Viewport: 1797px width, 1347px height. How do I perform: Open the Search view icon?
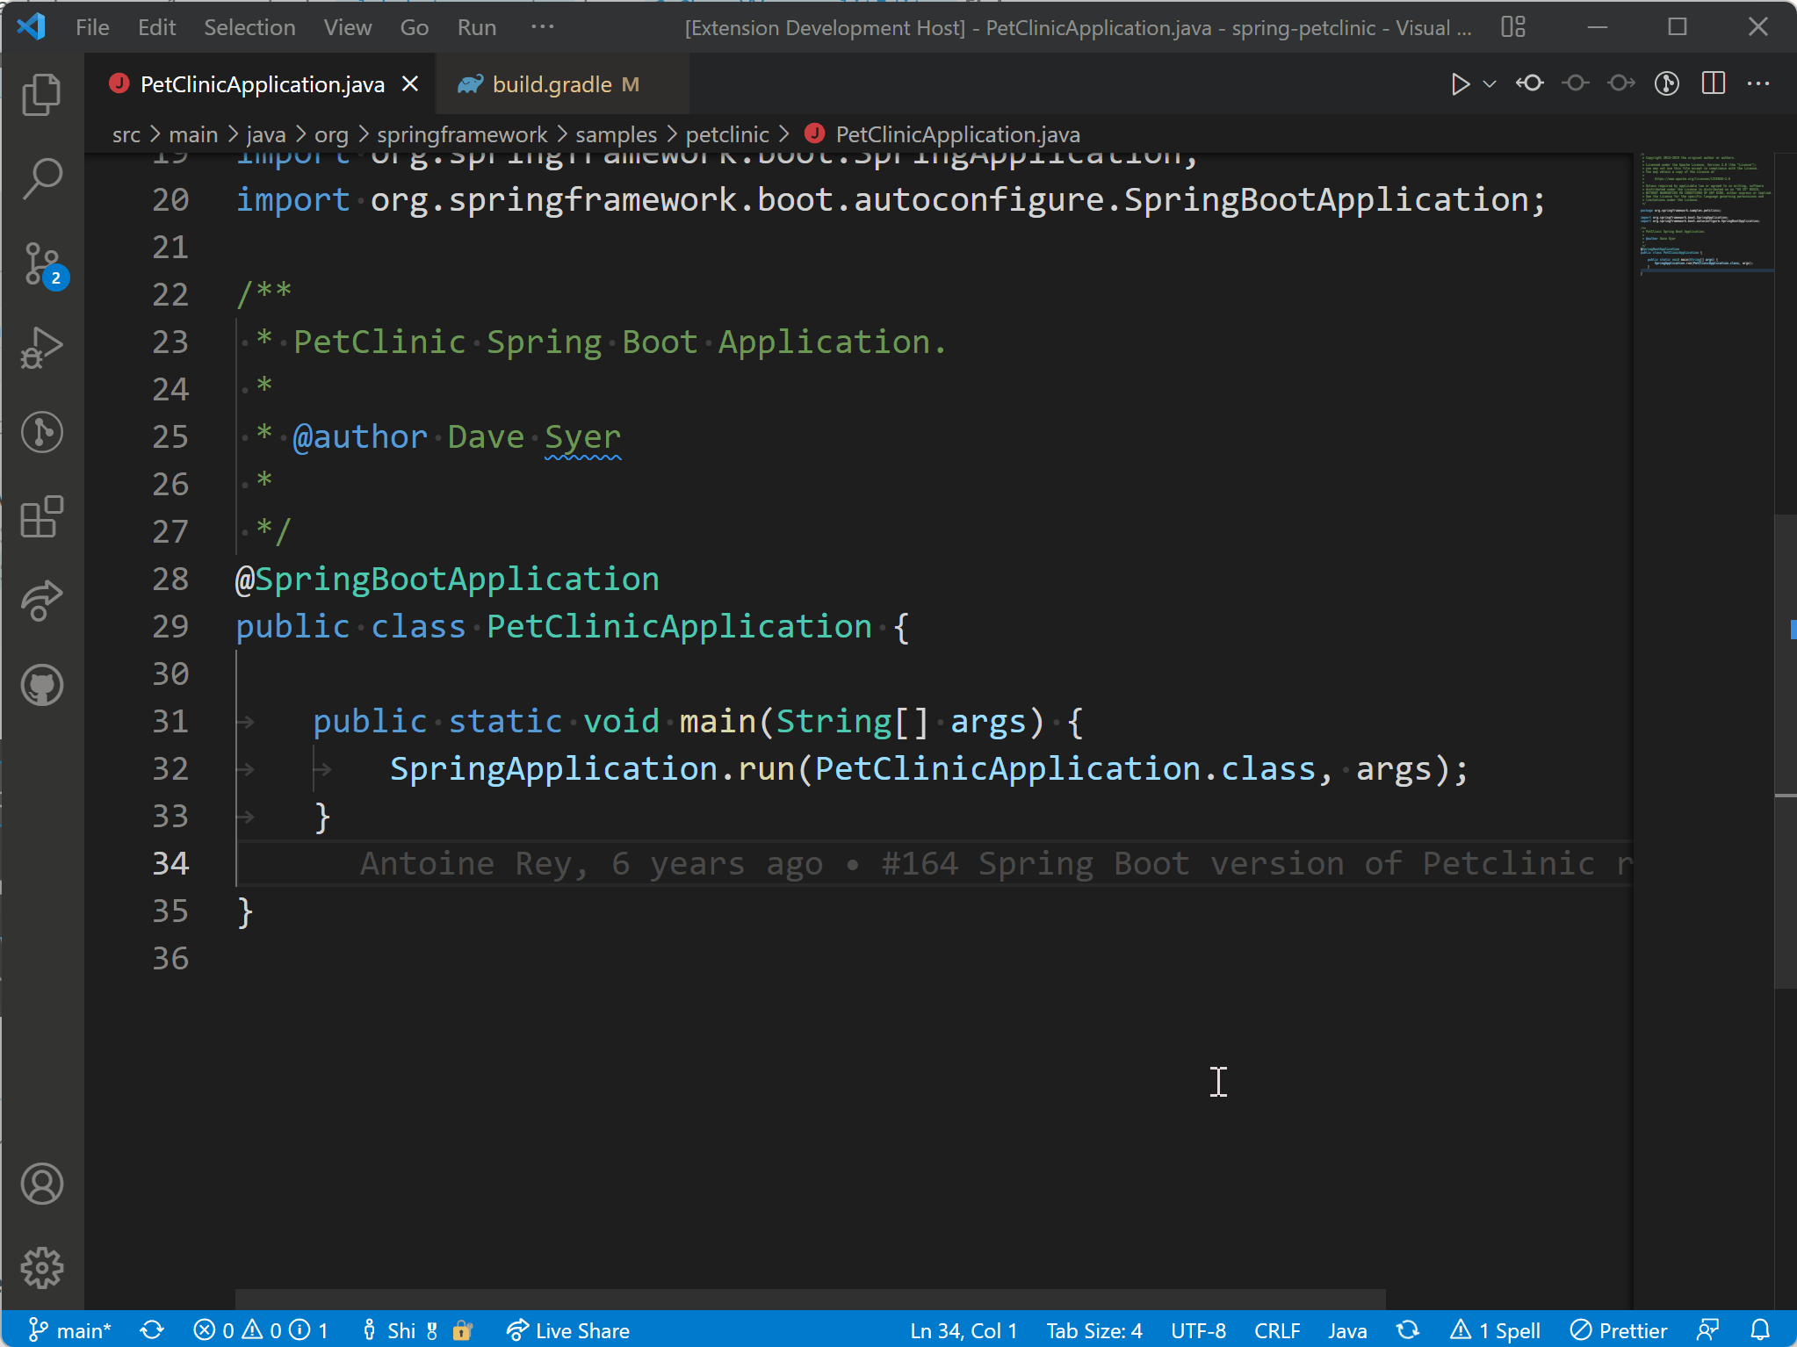41,178
